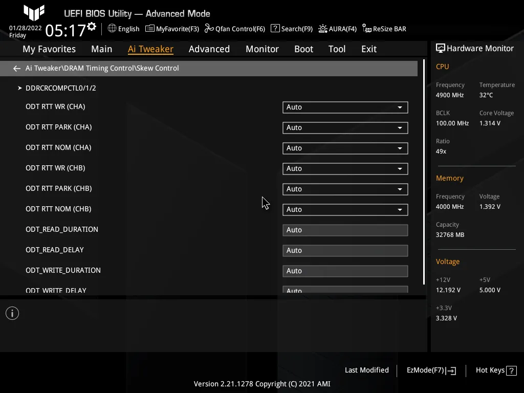
Task: Click the English language globe icon
Action: 112,29
